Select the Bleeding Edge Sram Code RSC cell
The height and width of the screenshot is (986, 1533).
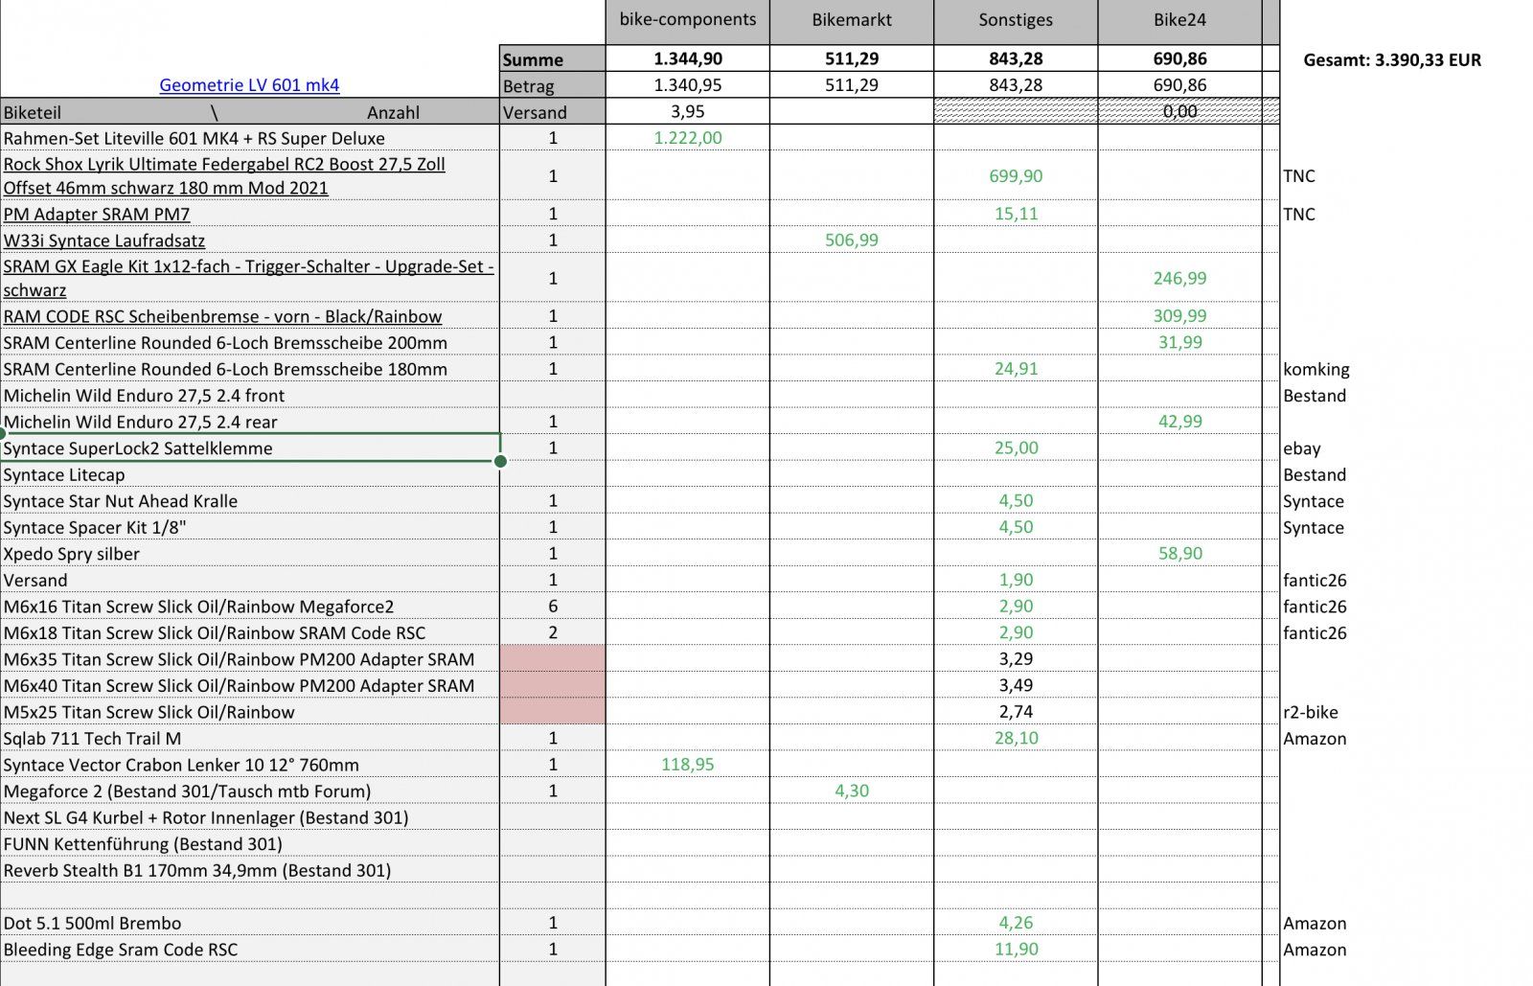point(121,950)
